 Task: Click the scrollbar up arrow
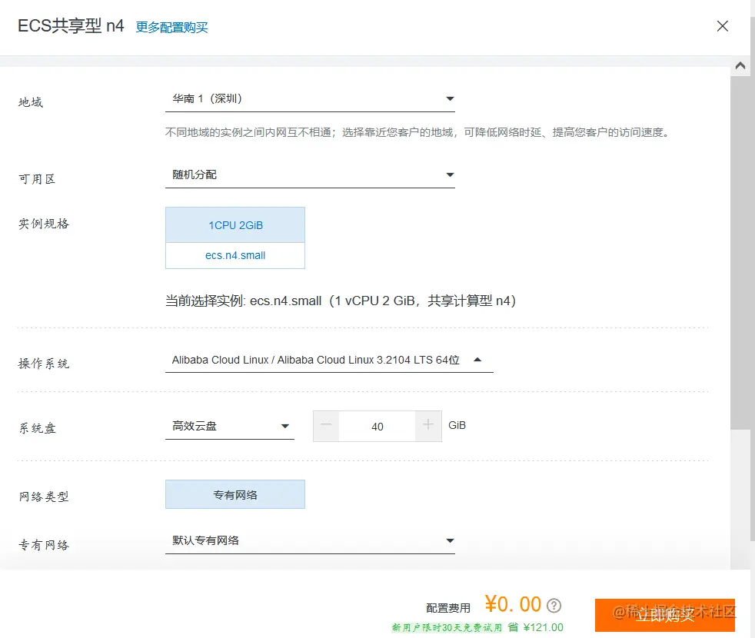[740, 66]
